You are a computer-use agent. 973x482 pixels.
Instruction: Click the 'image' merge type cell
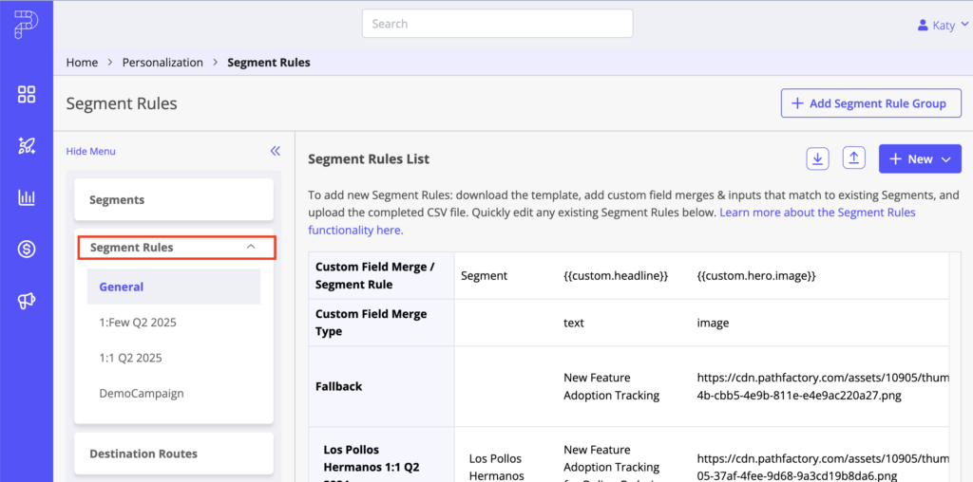713,323
